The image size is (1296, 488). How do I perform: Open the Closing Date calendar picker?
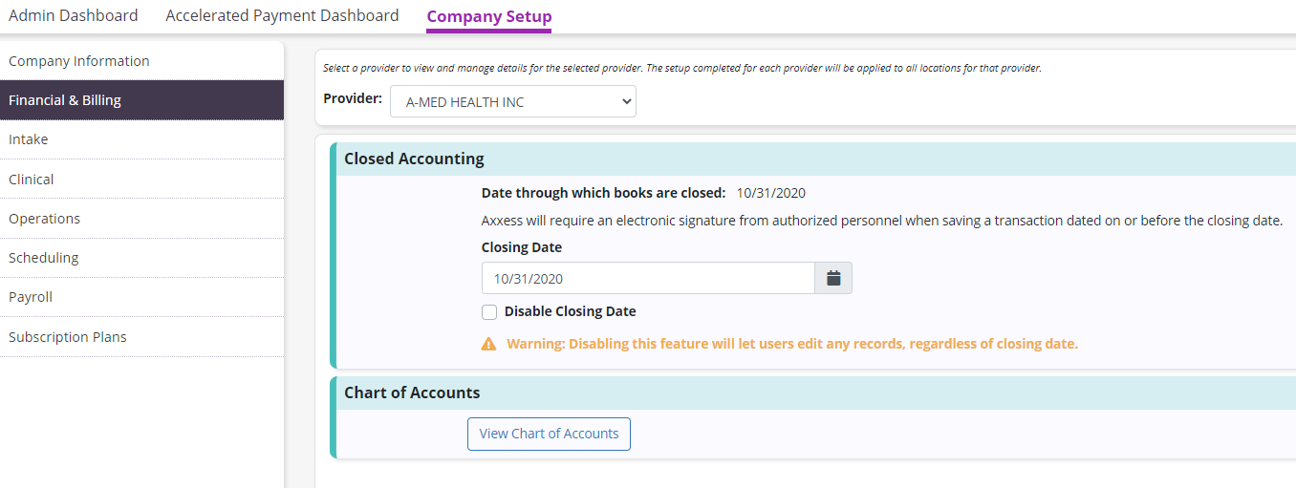(x=833, y=278)
